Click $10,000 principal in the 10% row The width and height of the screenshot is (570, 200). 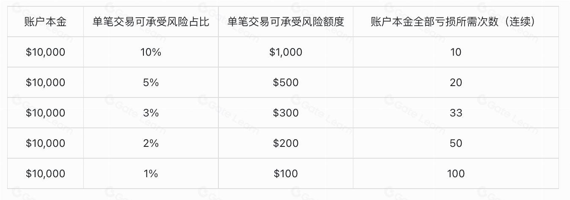(x=45, y=52)
